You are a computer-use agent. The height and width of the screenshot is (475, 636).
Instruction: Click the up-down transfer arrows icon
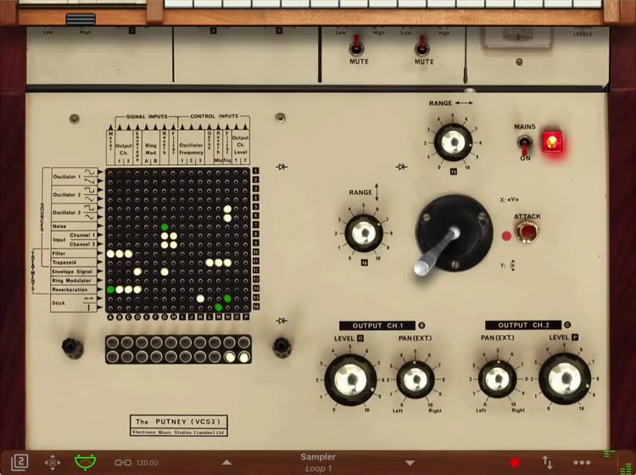[x=547, y=462]
